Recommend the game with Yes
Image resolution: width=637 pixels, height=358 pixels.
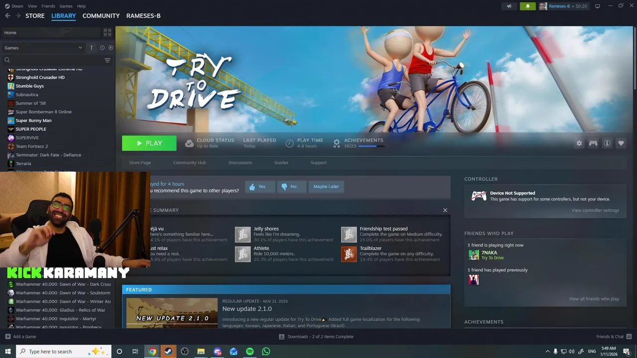coord(259,186)
